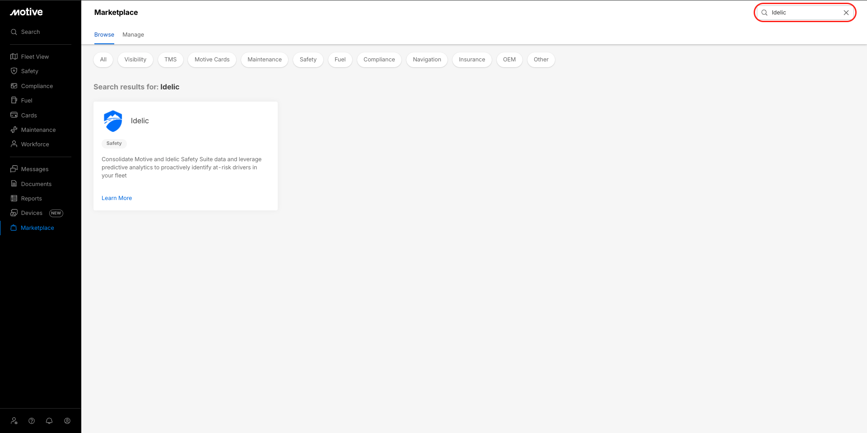
Task: Click the Motive logo
Action: tap(27, 12)
